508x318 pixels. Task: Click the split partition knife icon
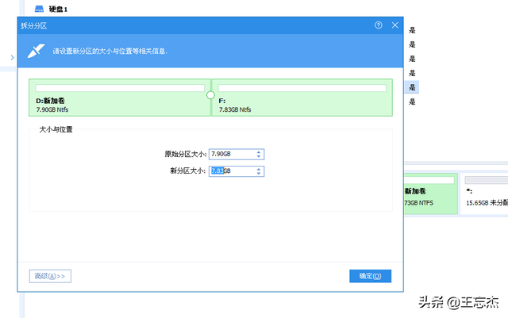tap(36, 51)
